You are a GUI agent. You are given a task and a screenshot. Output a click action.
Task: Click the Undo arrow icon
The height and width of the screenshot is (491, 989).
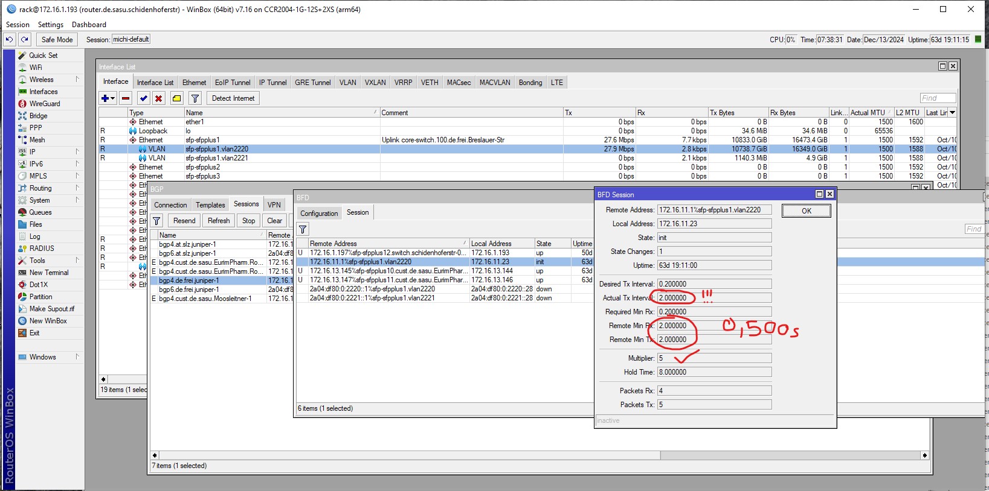[x=10, y=39]
